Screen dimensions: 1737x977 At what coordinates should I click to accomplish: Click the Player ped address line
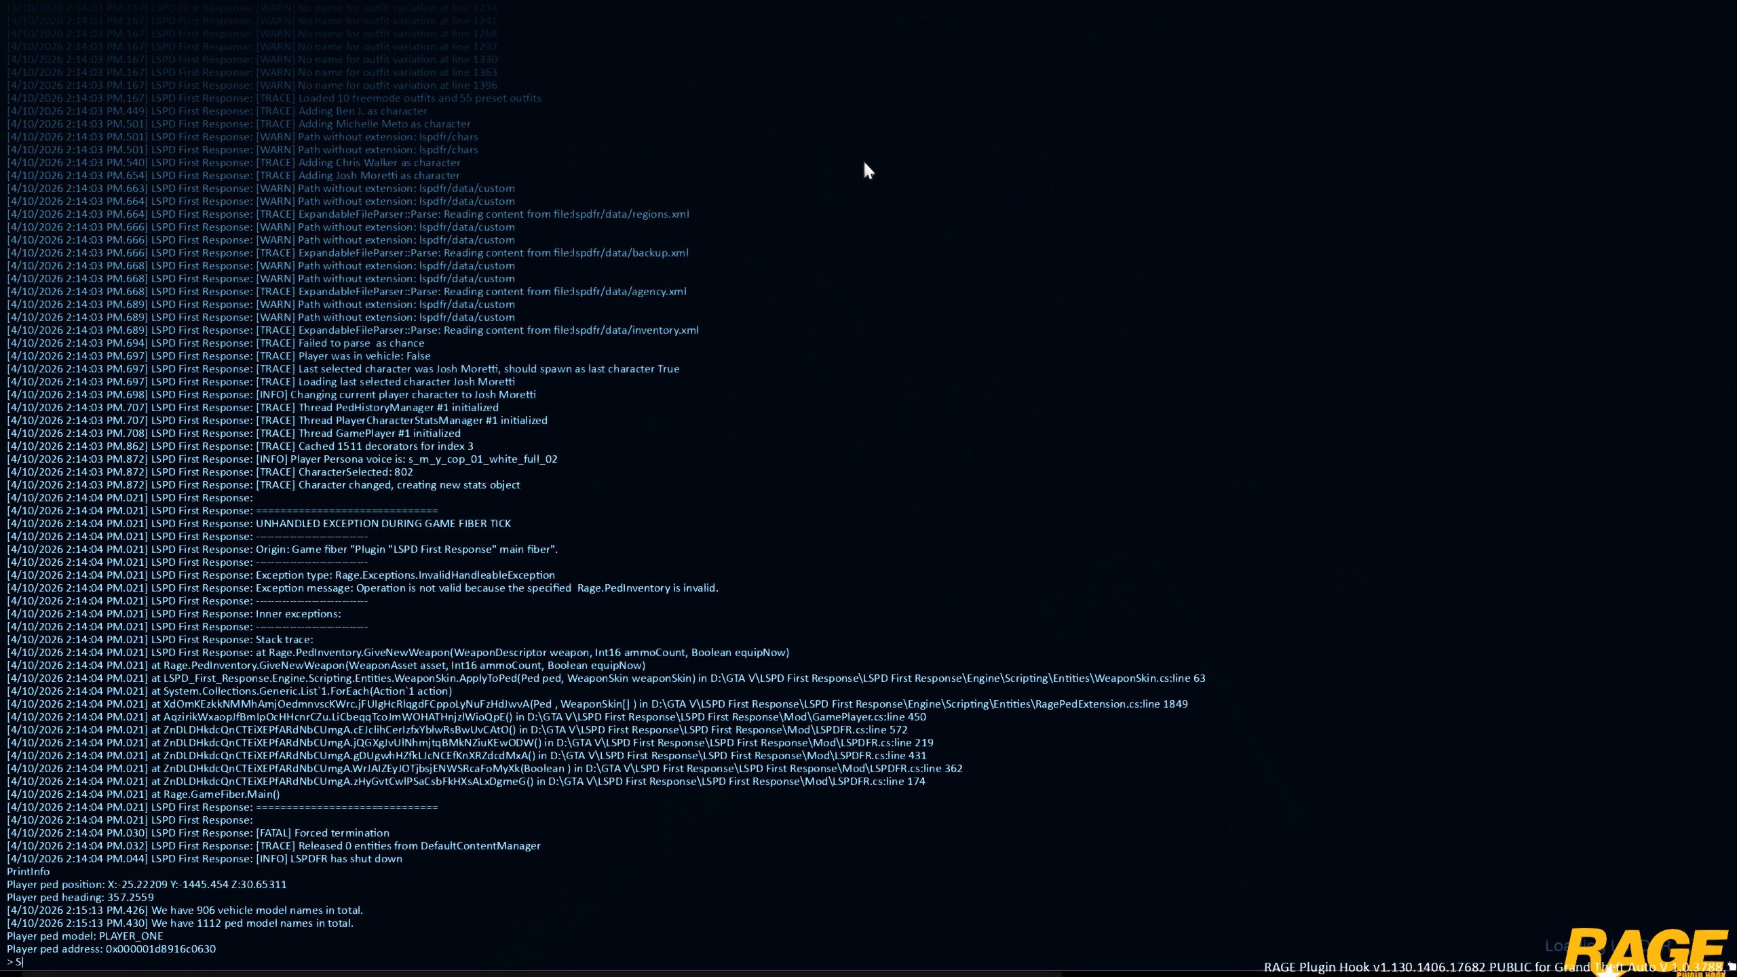tap(111, 949)
